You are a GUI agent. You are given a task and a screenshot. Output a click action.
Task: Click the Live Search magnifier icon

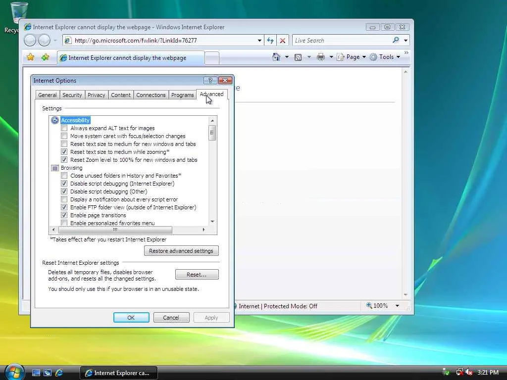click(x=396, y=40)
